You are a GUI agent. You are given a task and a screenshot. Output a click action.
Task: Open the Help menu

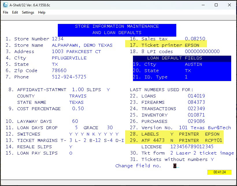tap(42, 12)
